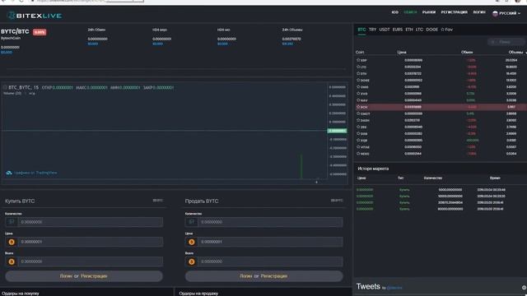Star the ETH coin row
Image resolution: width=527 pixels, height=296 pixels.
tap(358, 73)
